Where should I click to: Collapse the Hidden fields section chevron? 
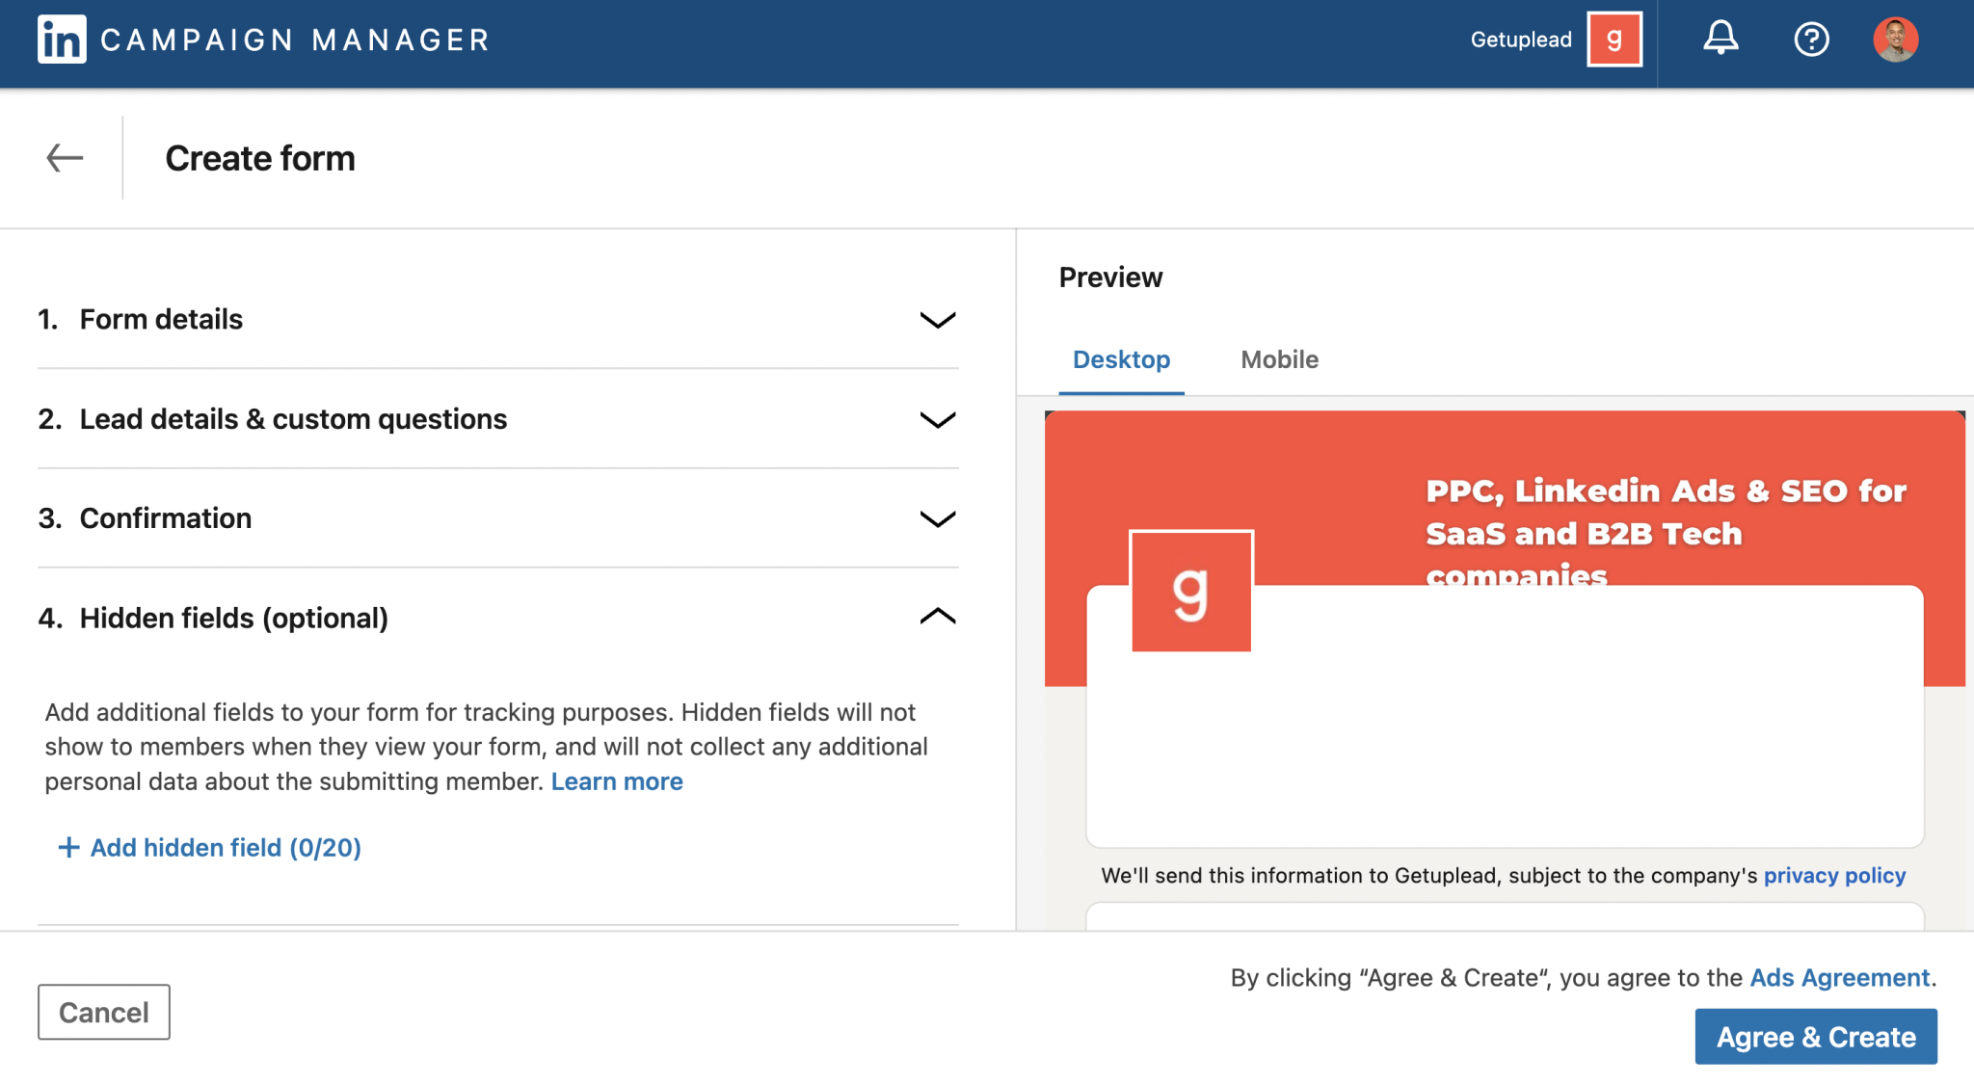point(938,617)
